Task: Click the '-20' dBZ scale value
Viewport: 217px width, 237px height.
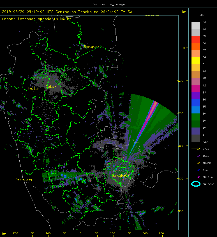Action: (205, 142)
